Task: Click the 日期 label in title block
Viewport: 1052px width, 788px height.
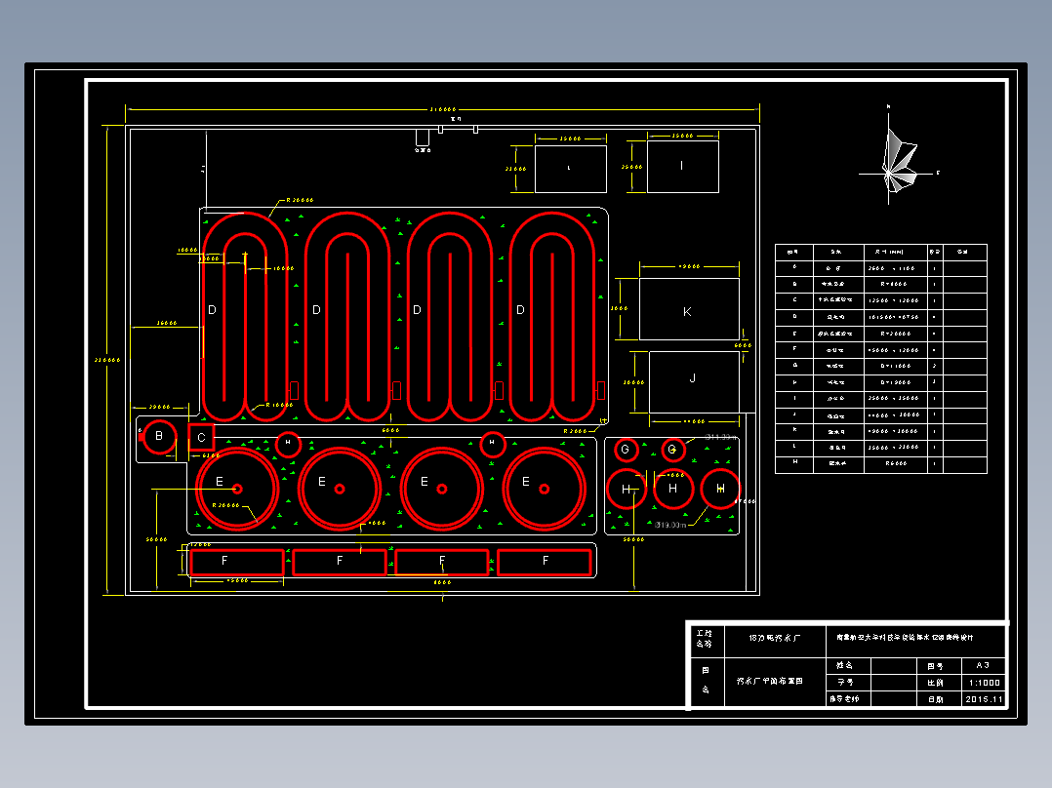Action: 935,699
